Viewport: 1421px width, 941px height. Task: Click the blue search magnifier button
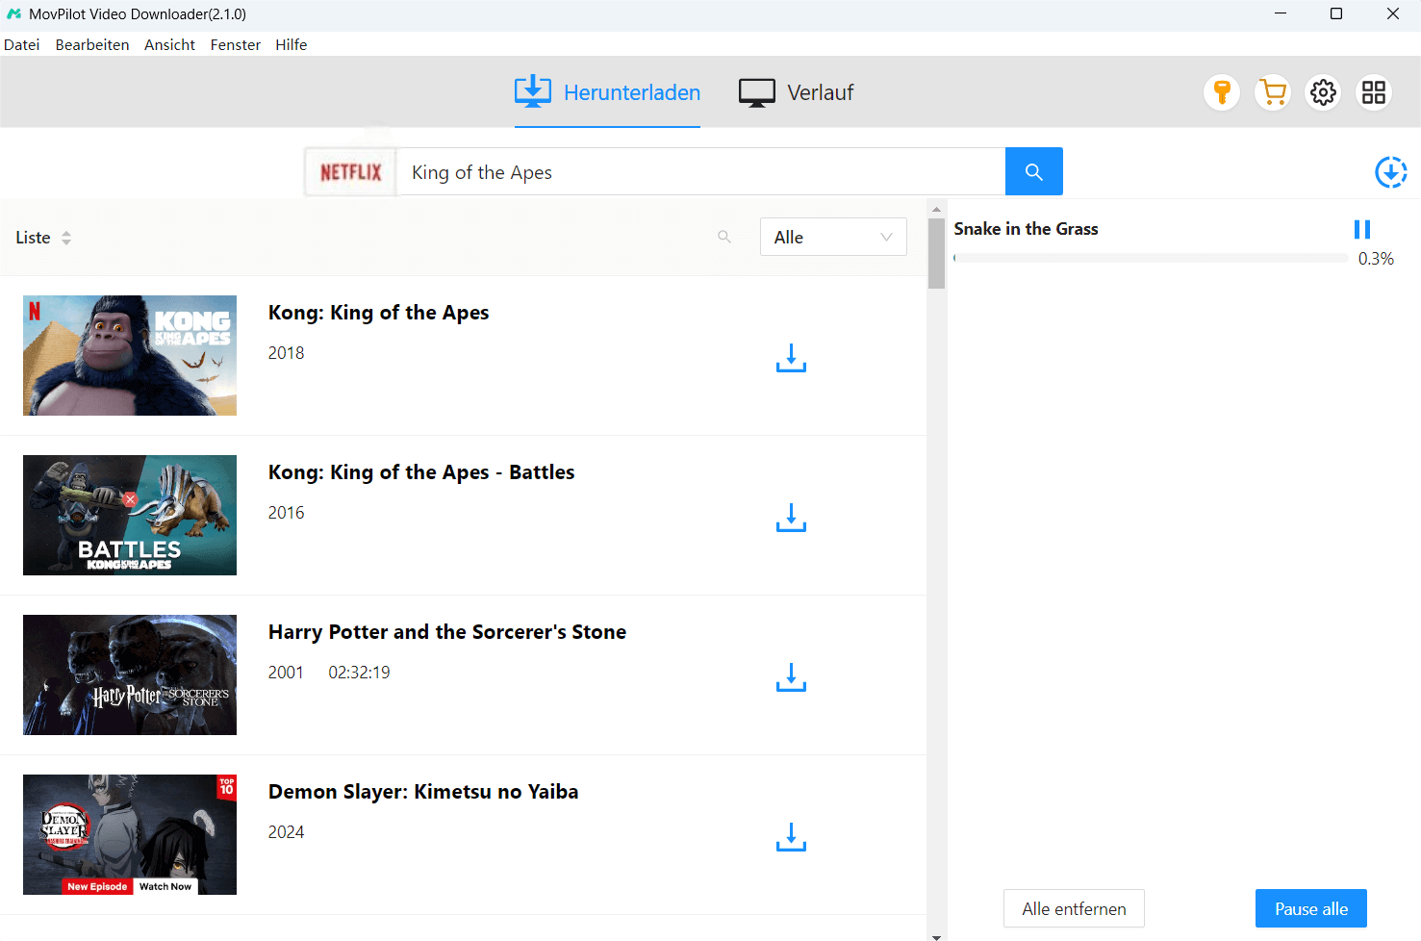[1034, 171]
